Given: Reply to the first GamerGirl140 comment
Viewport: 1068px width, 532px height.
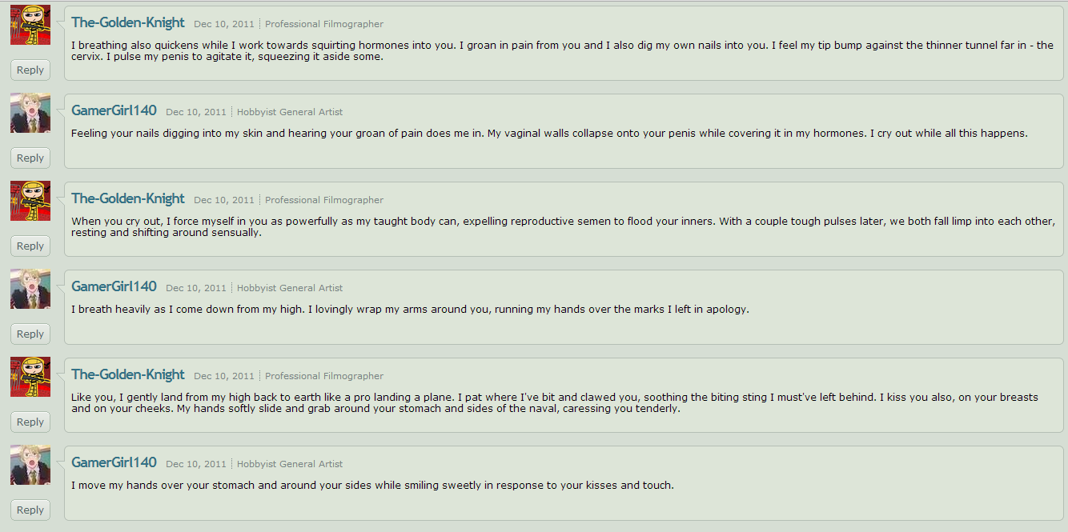Looking at the screenshot, I should point(30,158).
